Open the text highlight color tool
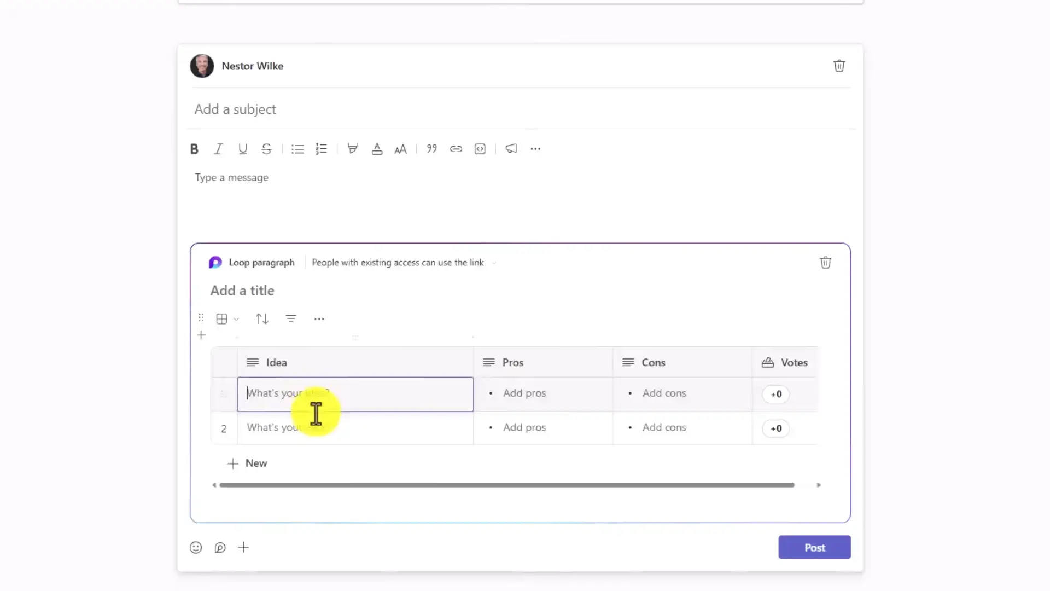Viewport: 1050px width, 591px height. tap(353, 149)
